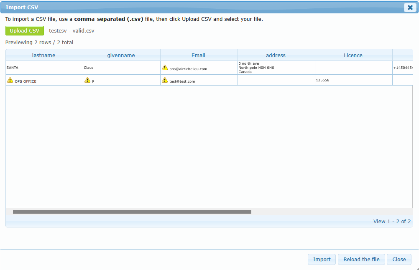The width and height of the screenshot is (419, 270).
Task: Click the Licence column header
Action: coord(353,55)
